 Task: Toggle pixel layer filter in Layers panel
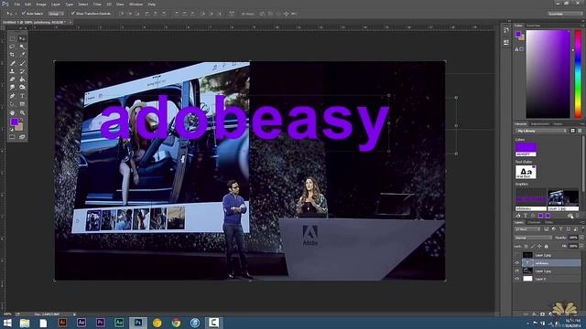coord(547,229)
